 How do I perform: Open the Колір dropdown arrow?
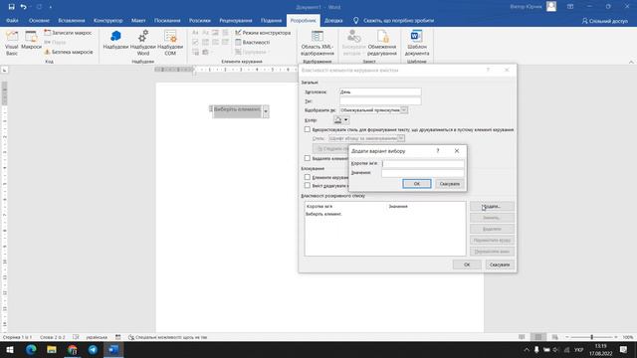pyautogui.click(x=345, y=120)
